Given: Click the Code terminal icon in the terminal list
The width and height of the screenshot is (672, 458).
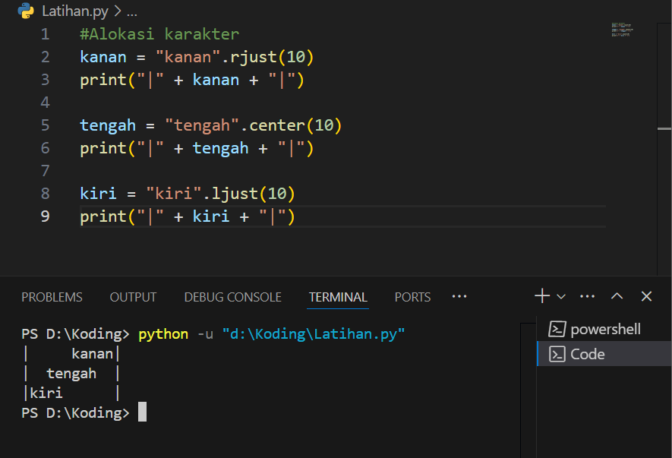Looking at the screenshot, I should (x=559, y=353).
